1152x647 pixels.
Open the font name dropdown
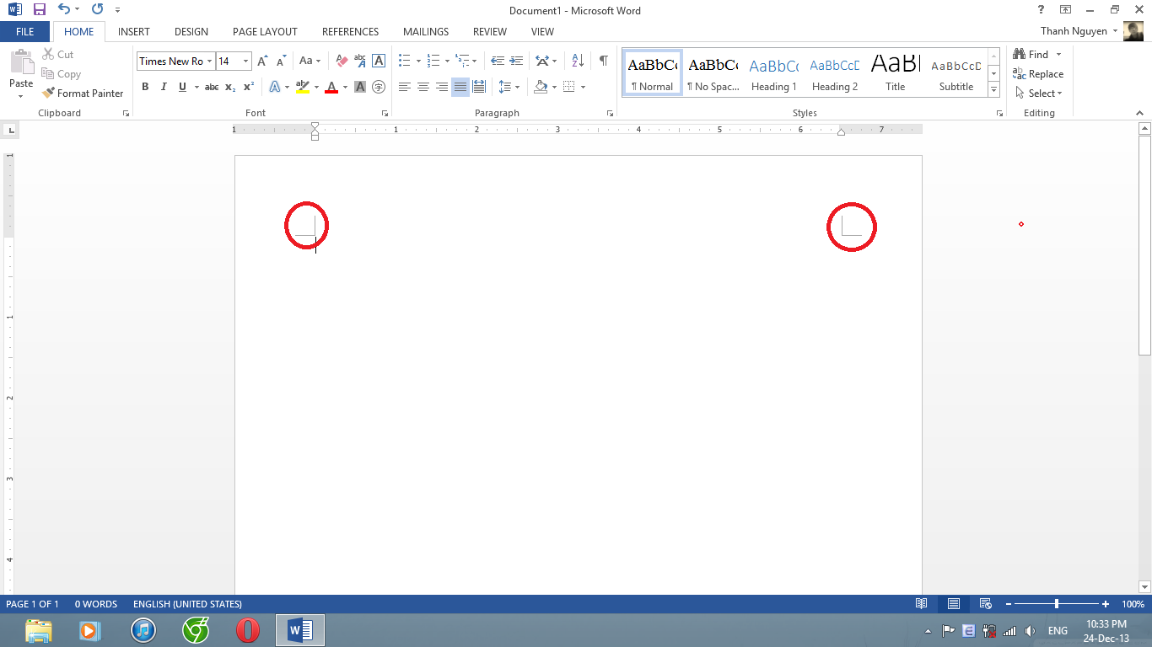tap(209, 61)
